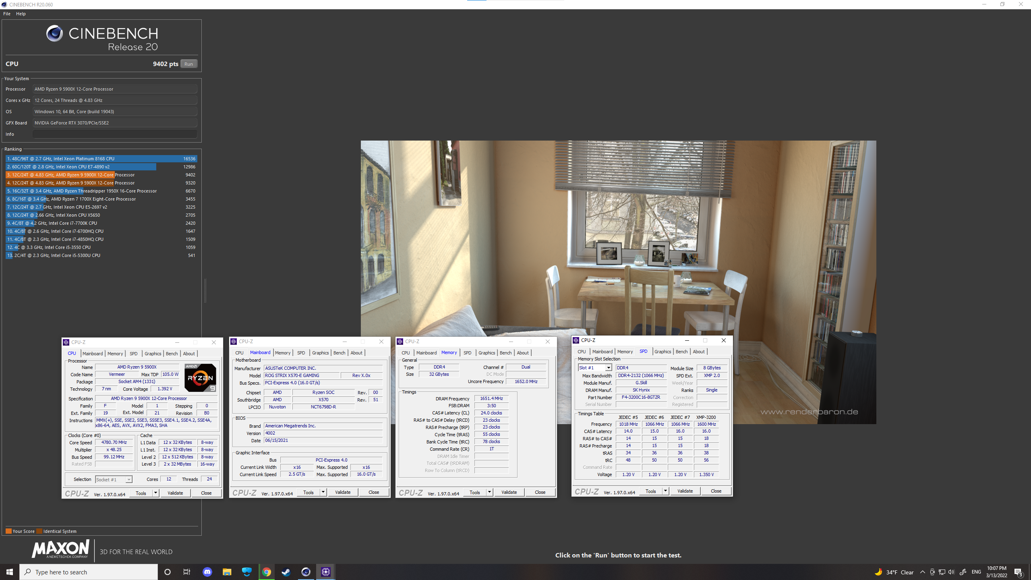Image resolution: width=1031 pixels, height=580 pixels.
Task: Click title icon of CPU-Z Memory window
Action: coord(400,342)
